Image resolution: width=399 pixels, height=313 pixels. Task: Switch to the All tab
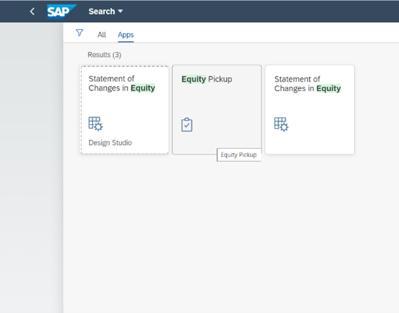tap(101, 34)
